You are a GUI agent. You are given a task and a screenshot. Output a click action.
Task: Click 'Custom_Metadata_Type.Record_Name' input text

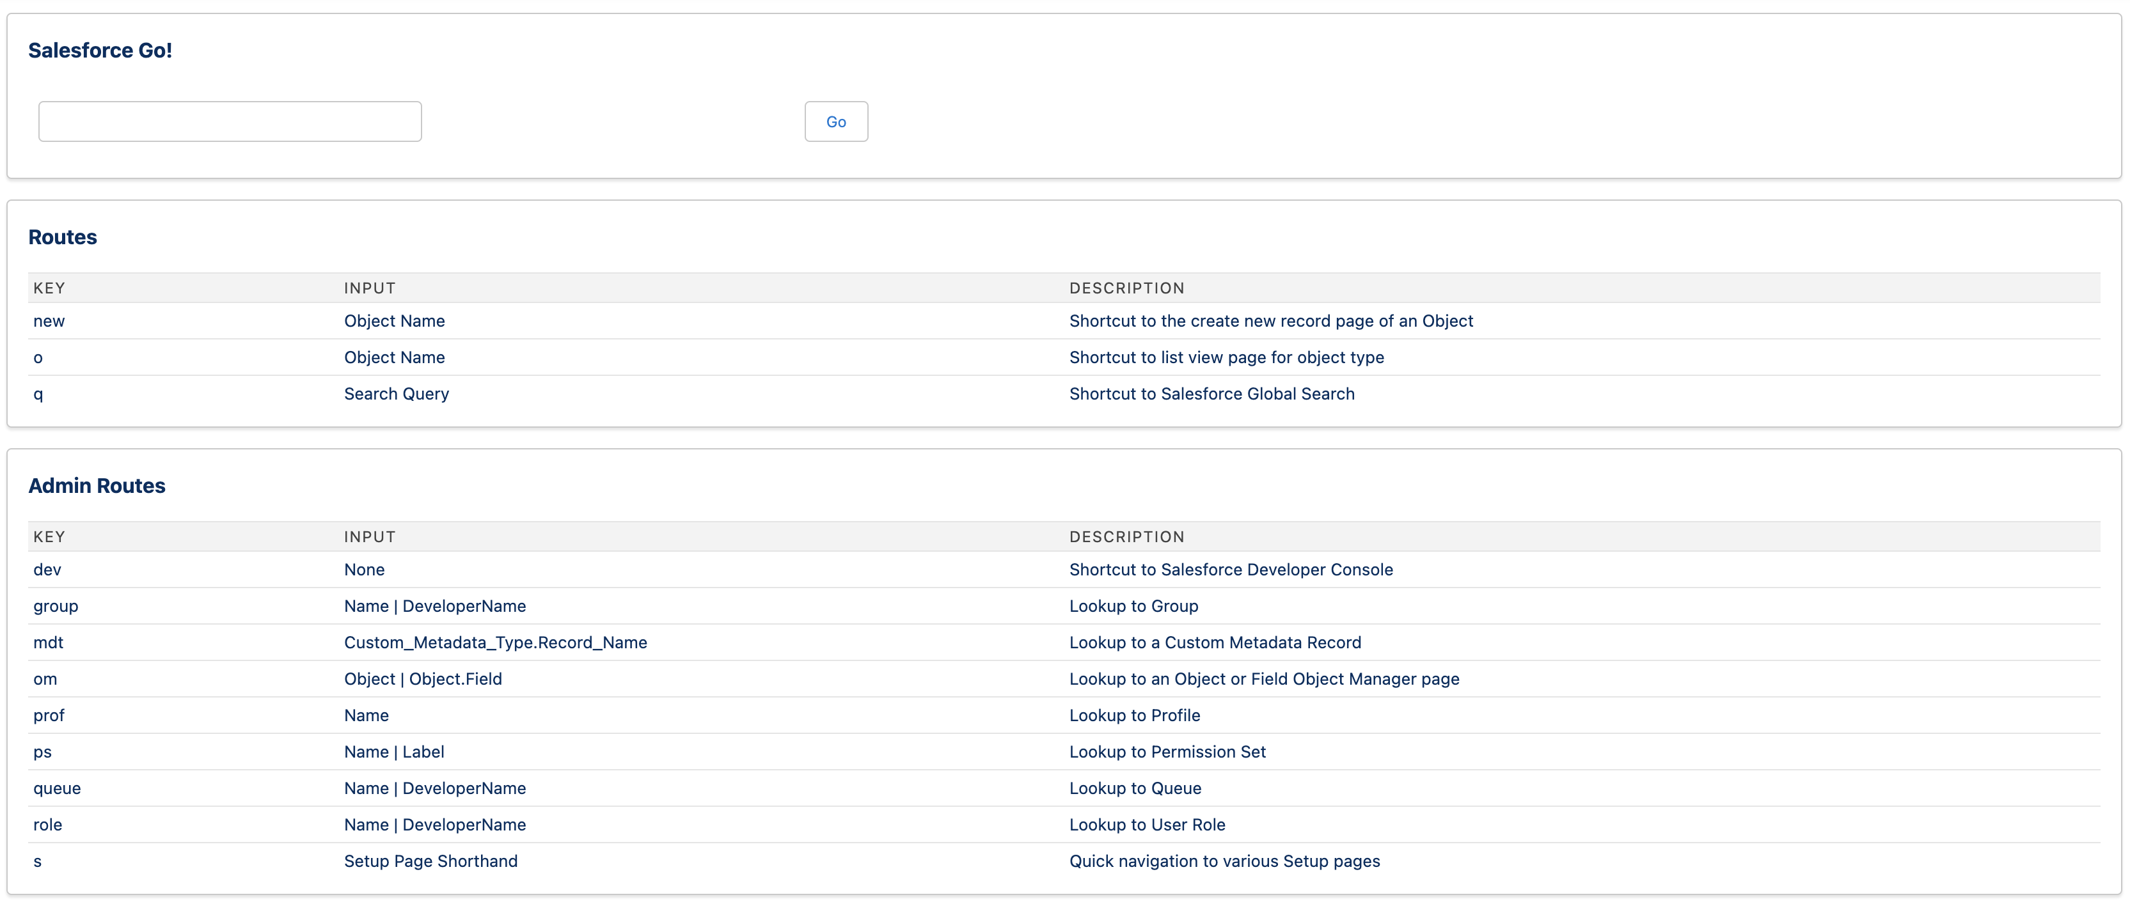pyautogui.click(x=495, y=642)
